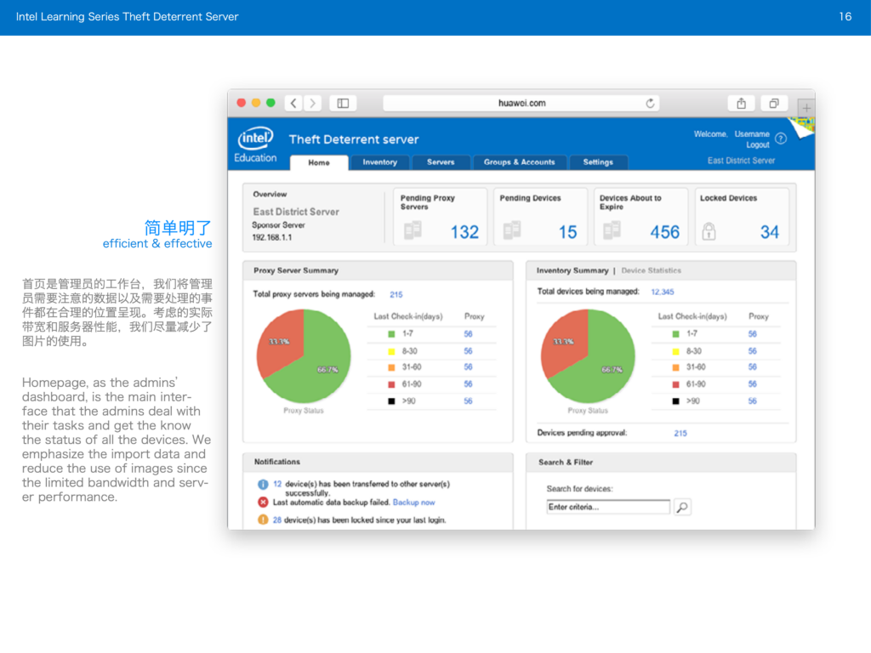The height and width of the screenshot is (653, 871).
Task: Click the huawei.com address bar
Action: pos(521,103)
